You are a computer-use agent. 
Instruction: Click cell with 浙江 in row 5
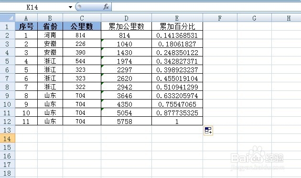[x=50, y=61]
